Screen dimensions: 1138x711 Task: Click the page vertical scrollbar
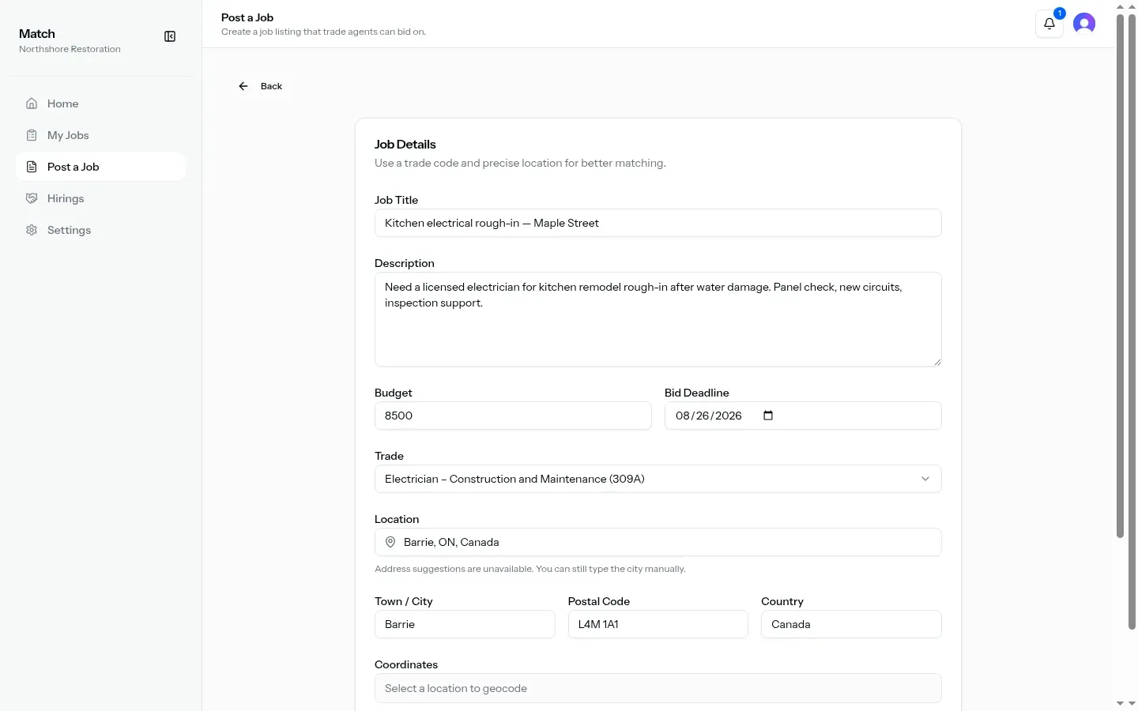(1120, 276)
